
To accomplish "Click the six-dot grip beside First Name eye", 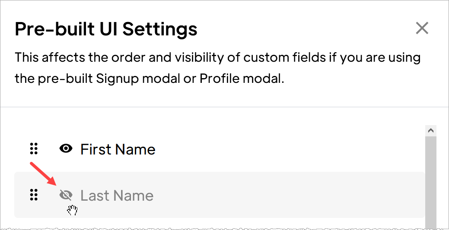I will click(34, 149).
